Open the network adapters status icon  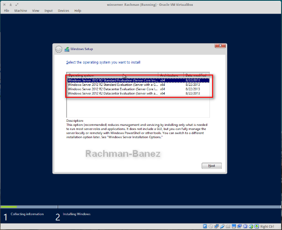(x=217, y=226)
